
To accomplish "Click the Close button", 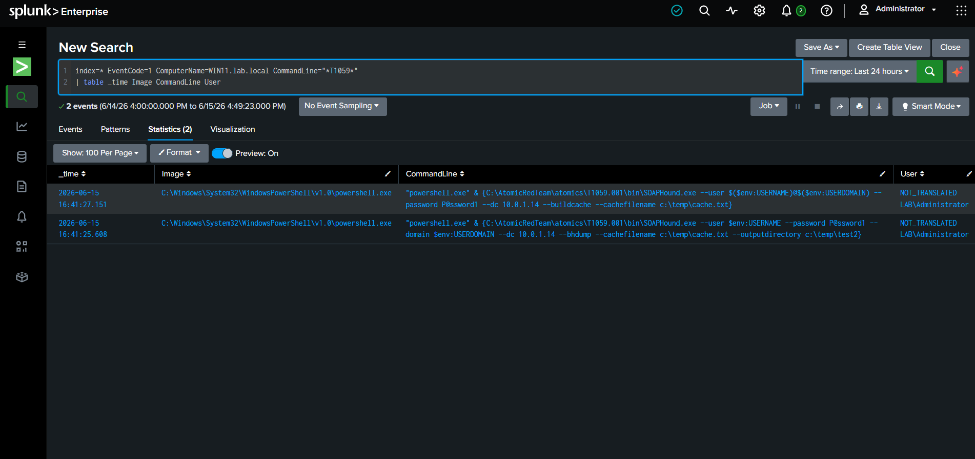I will pos(950,47).
